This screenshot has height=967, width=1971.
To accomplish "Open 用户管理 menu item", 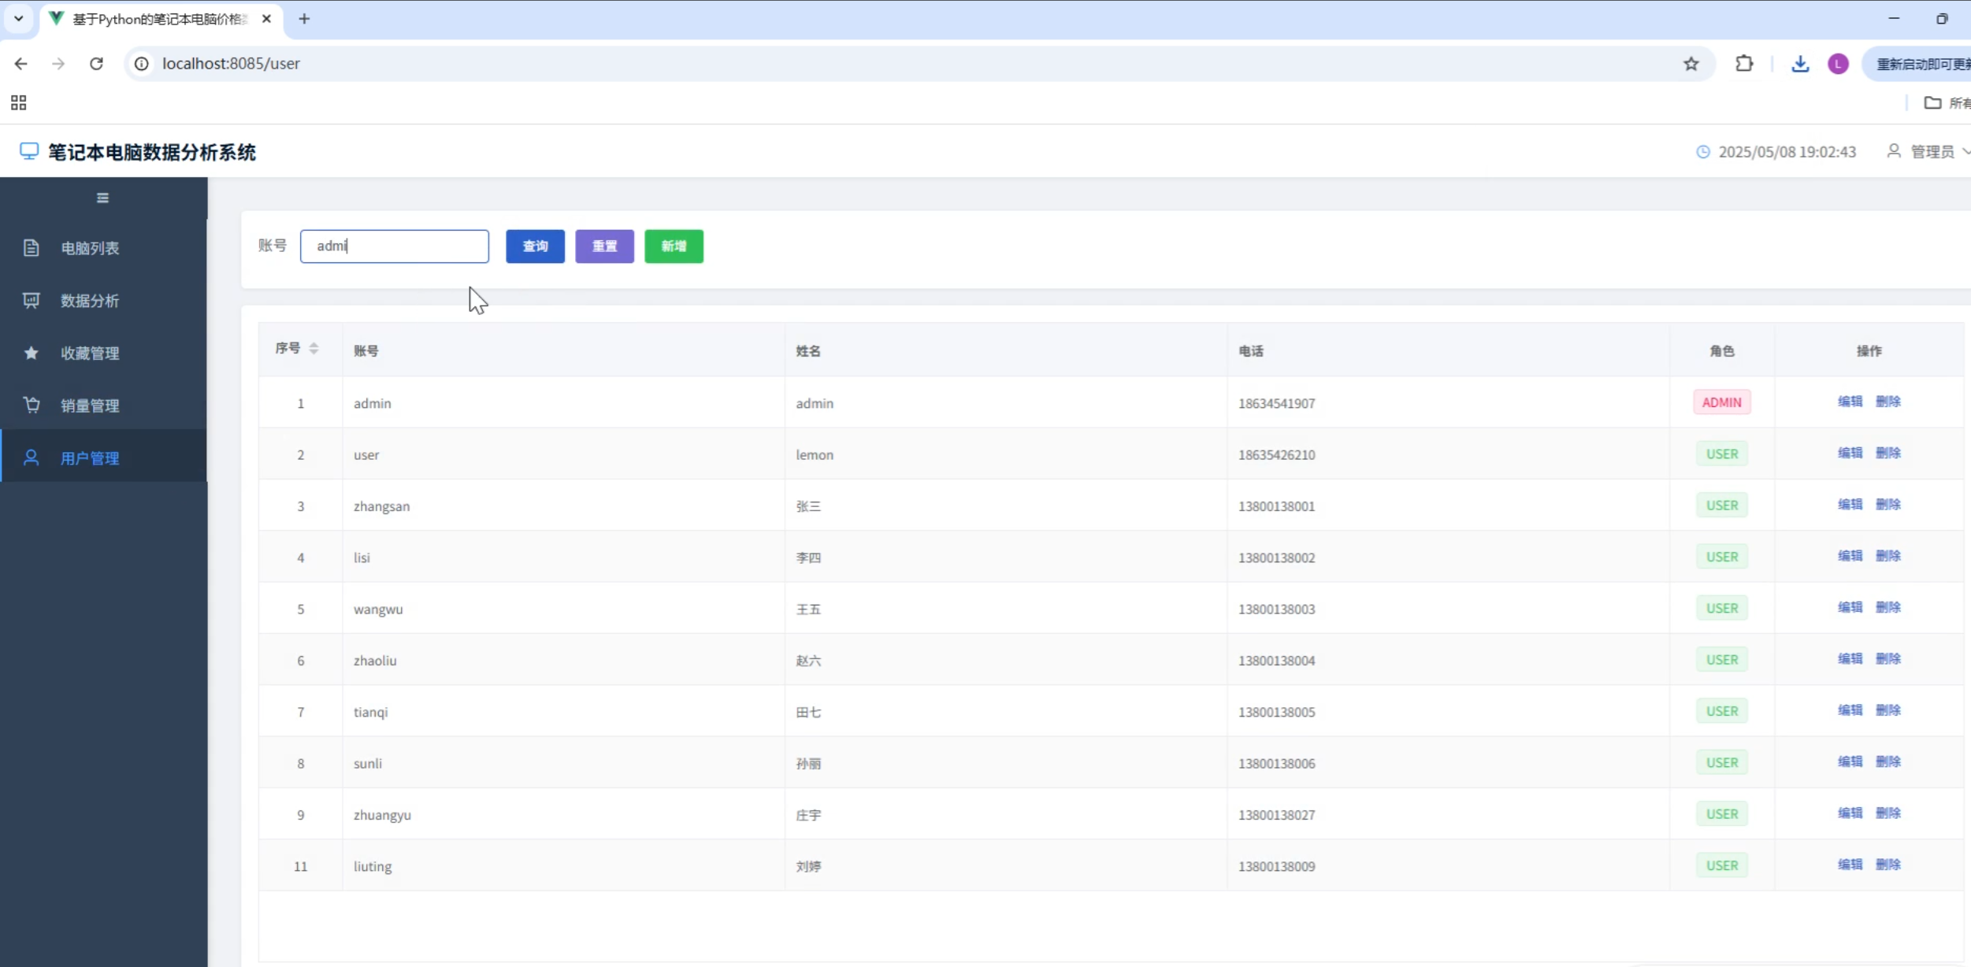I will coord(90,458).
